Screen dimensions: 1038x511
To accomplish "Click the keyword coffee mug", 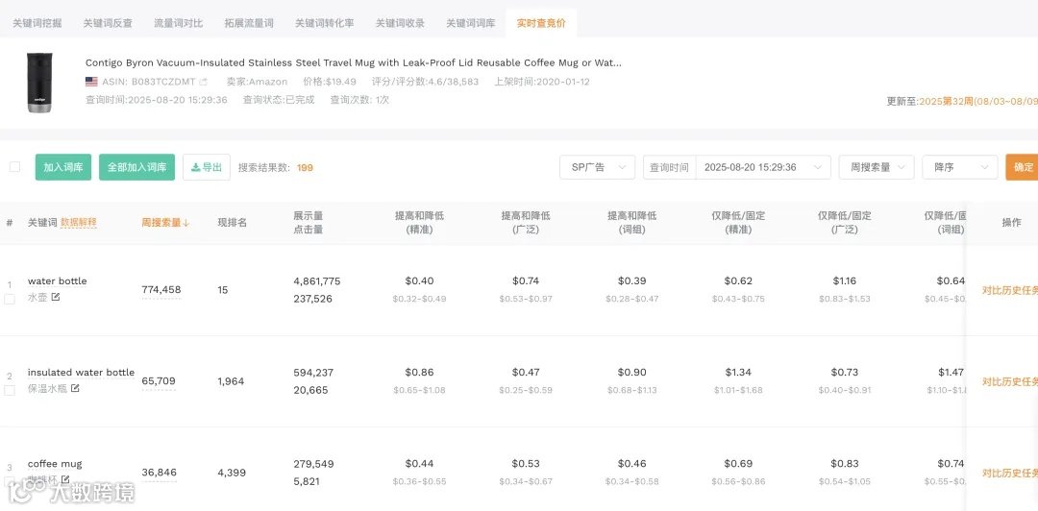I will pyautogui.click(x=55, y=464).
